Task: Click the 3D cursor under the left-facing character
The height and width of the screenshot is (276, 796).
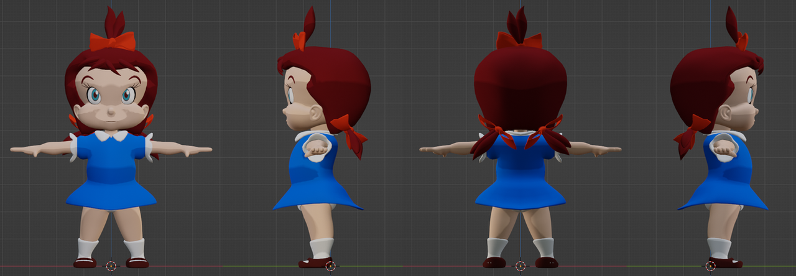Action: (330, 265)
